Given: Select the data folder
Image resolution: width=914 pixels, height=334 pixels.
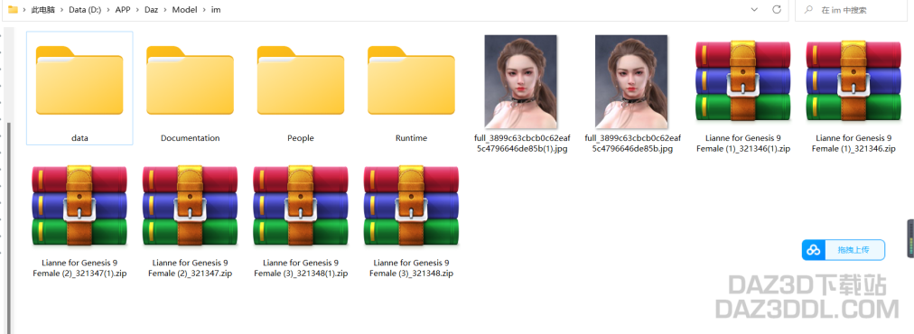Looking at the screenshot, I should 79,88.
